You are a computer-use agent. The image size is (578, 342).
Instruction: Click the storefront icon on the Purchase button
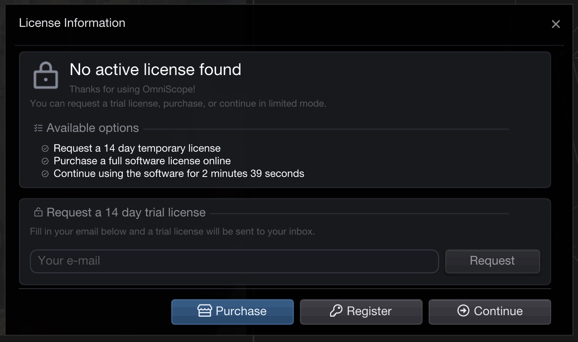(205, 311)
